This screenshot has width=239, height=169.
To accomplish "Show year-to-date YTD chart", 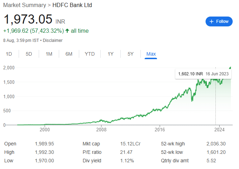I will click(x=90, y=54).
